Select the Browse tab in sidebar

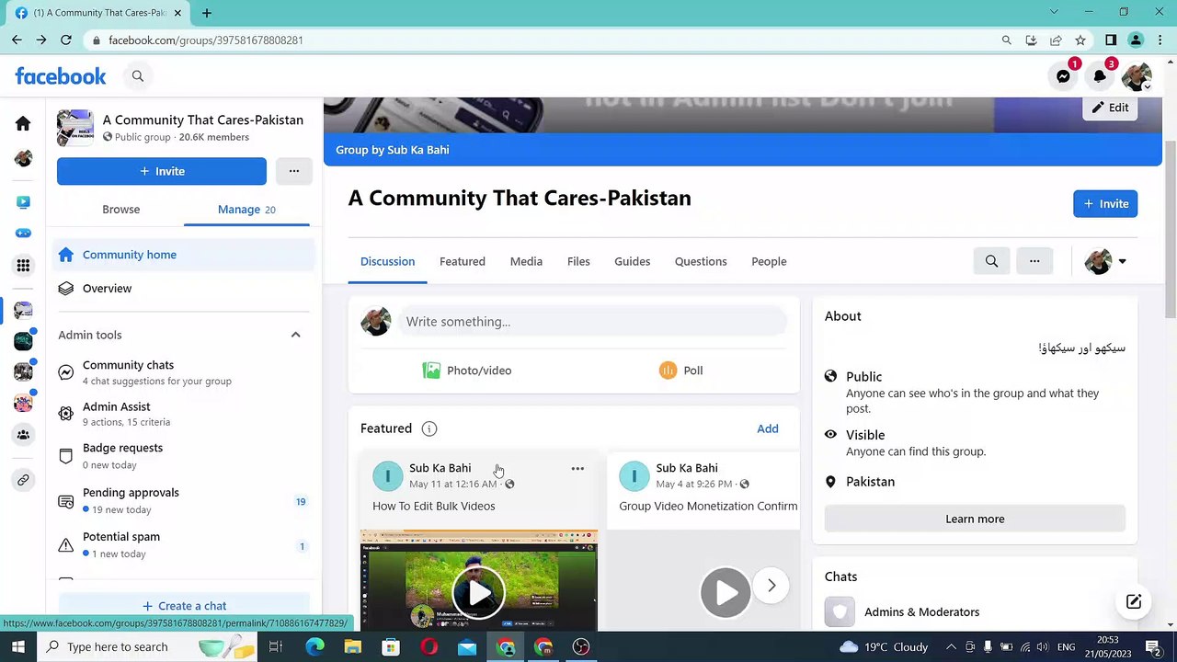pyautogui.click(x=120, y=210)
